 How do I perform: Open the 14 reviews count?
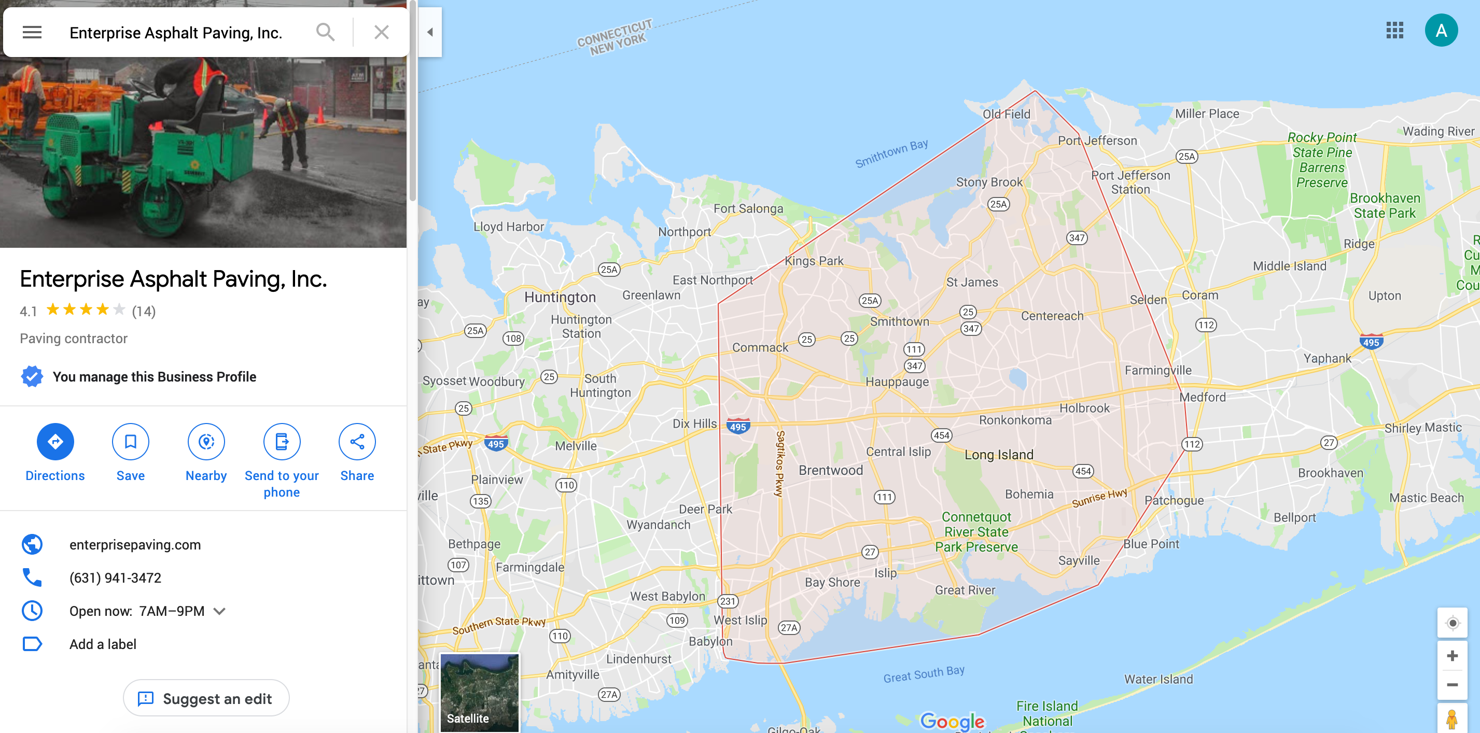point(144,312)
